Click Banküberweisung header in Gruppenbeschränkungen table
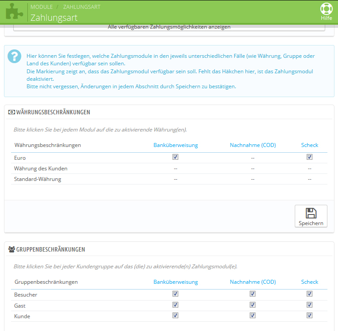 point(176,282)
